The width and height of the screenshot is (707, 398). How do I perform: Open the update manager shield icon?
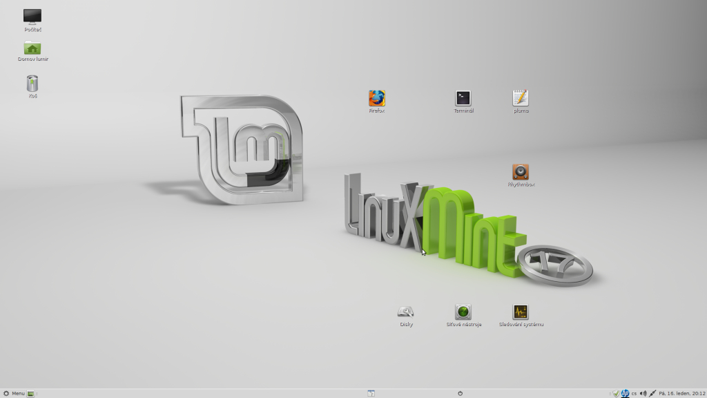pos(616,393)
